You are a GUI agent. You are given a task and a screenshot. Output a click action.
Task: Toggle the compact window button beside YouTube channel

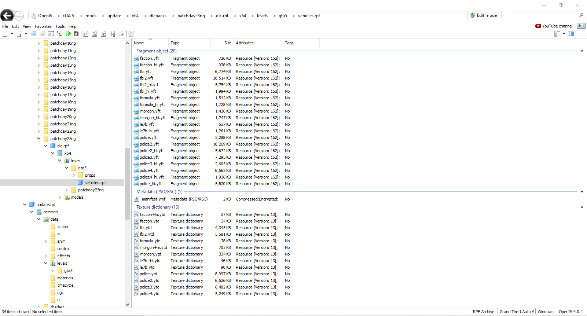click(x=581, y=26)
